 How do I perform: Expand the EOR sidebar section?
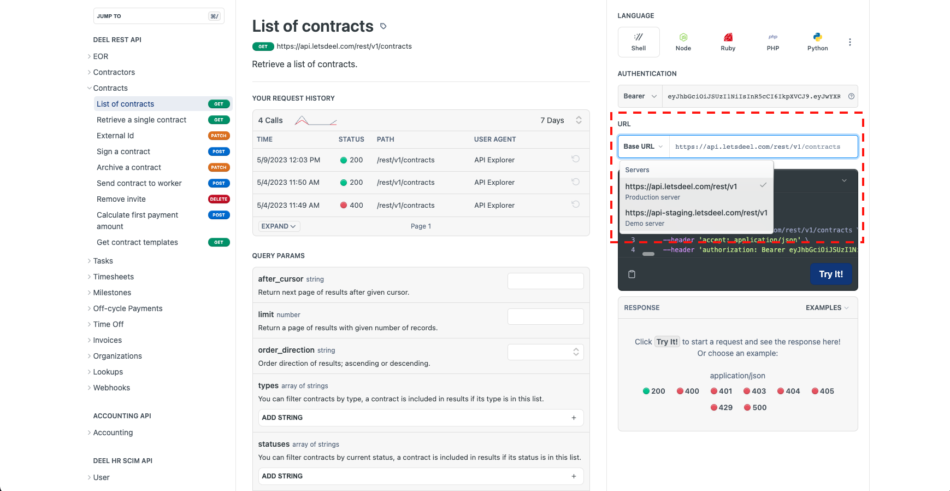click(x=101, y=56)
